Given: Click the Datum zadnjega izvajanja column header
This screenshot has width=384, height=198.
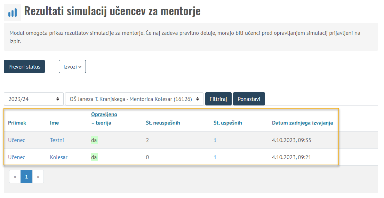Looking at the screenshot, I should (302, 123).
